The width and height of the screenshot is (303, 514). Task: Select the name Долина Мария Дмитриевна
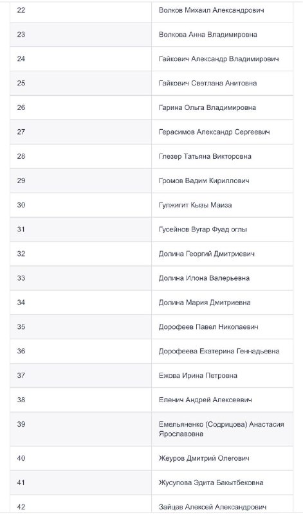[x=205, y=302]
